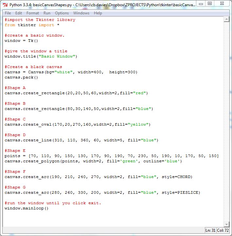Open the Edit menu
The width and height of the screenshot is (232, 236).
point(19,13)
